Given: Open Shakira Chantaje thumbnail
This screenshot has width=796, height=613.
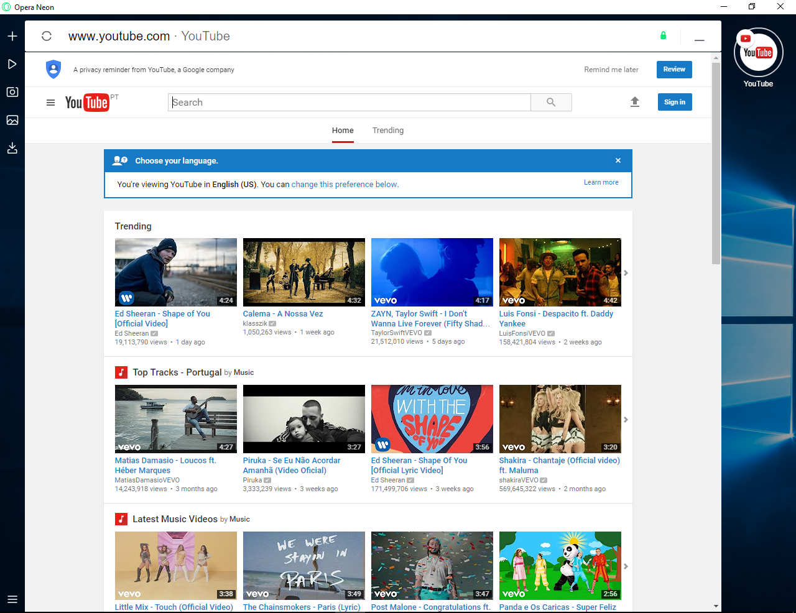Looking at the screenshot, I should point(560,419).
